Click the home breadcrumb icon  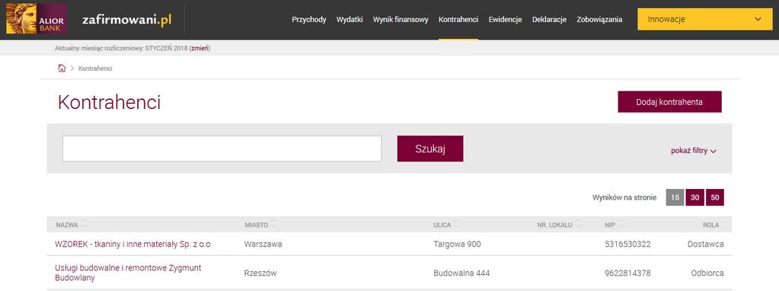[x=62, y=68]
